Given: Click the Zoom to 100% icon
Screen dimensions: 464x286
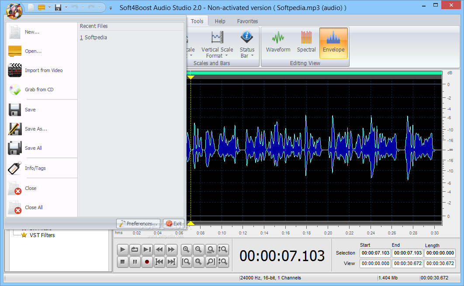Looking at the screenshot, I should [x=211, y=250].
